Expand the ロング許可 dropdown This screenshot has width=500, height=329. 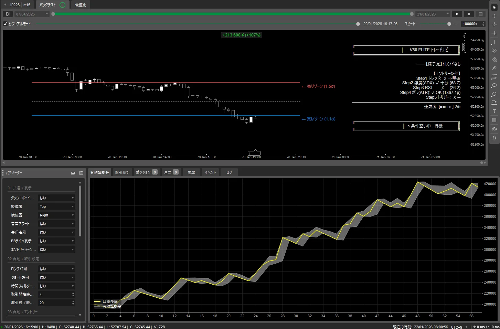[x=56, y=269]
